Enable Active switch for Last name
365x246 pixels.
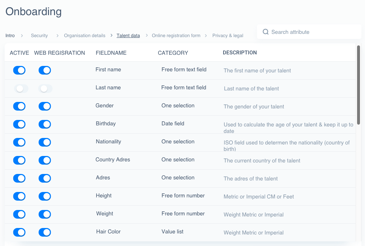pyautogui.click(x=21, y=88)
